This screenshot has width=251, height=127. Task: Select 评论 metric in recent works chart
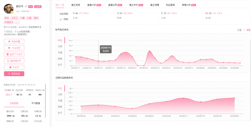60,88
